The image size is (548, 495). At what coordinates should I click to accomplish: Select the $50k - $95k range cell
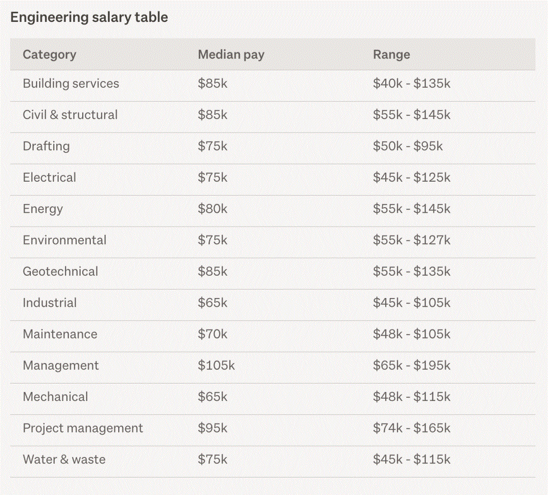(x=407, y=147)
